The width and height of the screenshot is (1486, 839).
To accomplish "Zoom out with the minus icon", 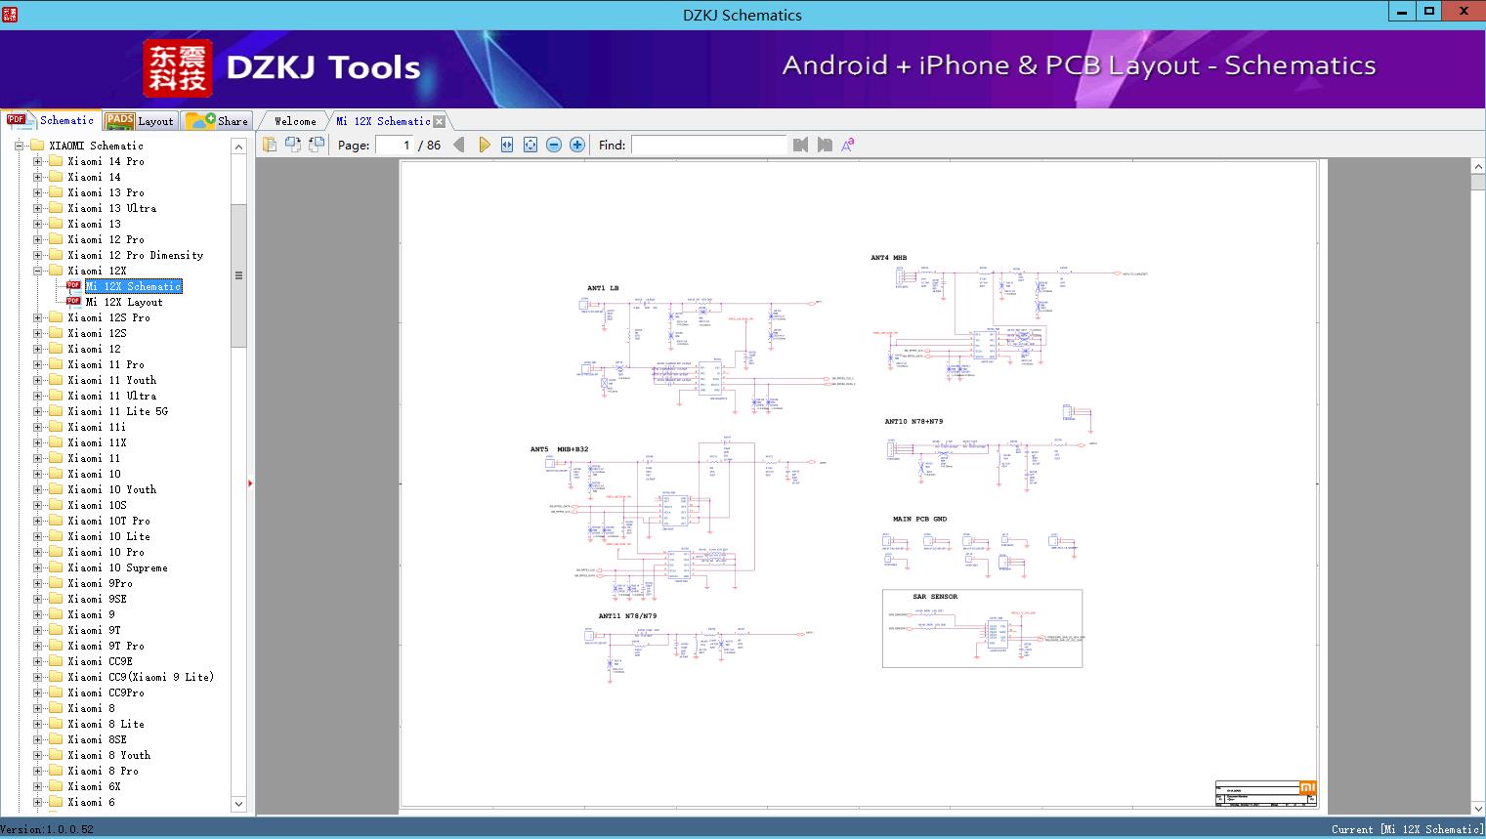I will pos(554,145).
